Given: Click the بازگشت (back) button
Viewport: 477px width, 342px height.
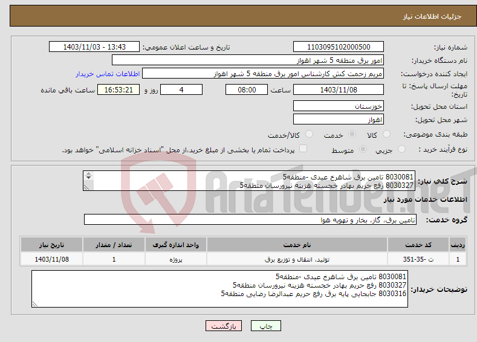Looking at the screenshot, I should click(224, 326).
